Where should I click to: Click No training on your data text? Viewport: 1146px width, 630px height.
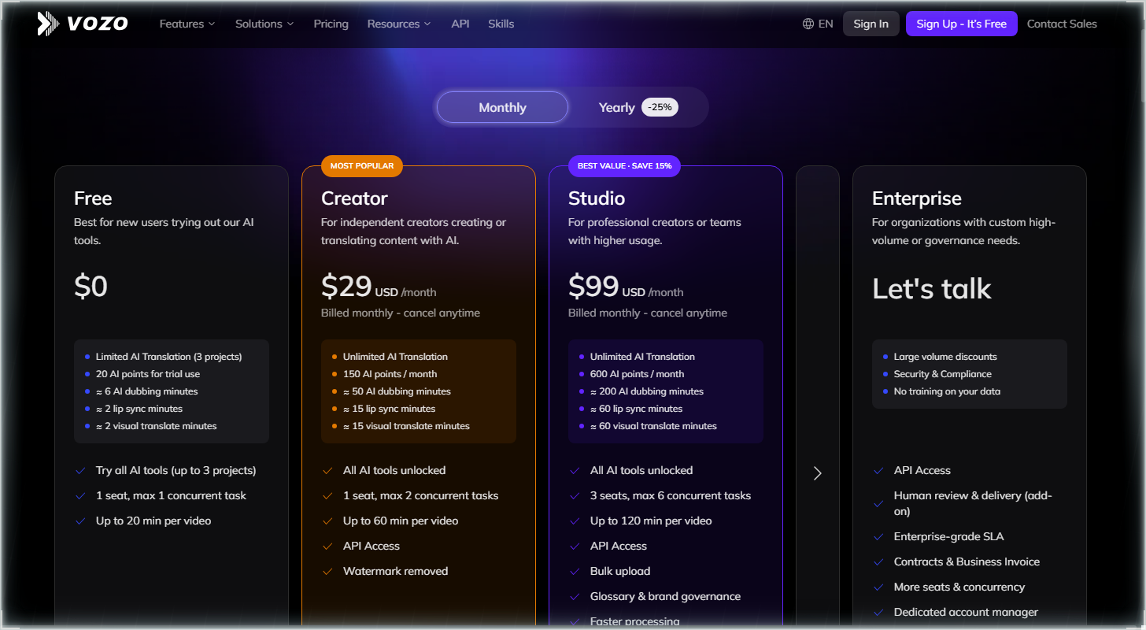(948, 391)
